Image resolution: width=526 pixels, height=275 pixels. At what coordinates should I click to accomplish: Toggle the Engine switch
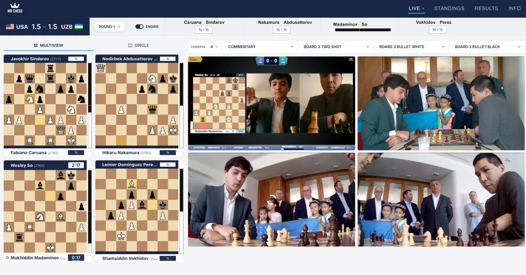coord(139,27)
